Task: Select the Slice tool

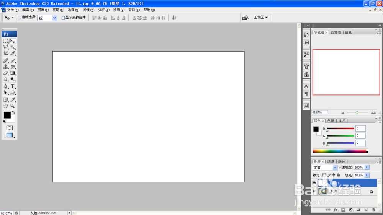Action: pyautogui.click(x=13, y=53)
